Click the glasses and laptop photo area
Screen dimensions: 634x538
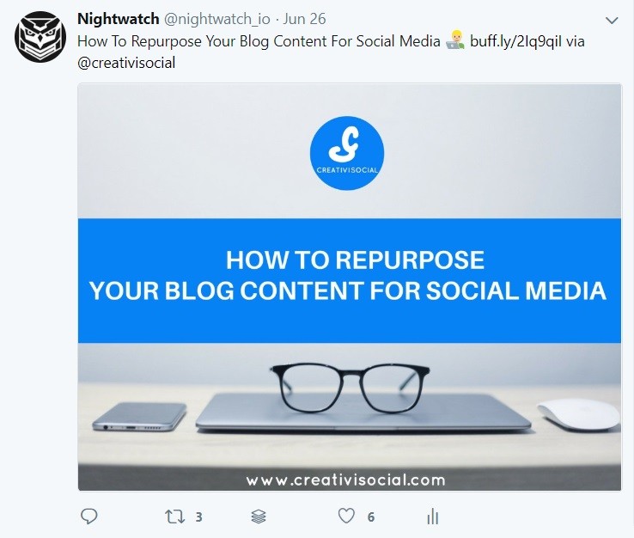350,405
